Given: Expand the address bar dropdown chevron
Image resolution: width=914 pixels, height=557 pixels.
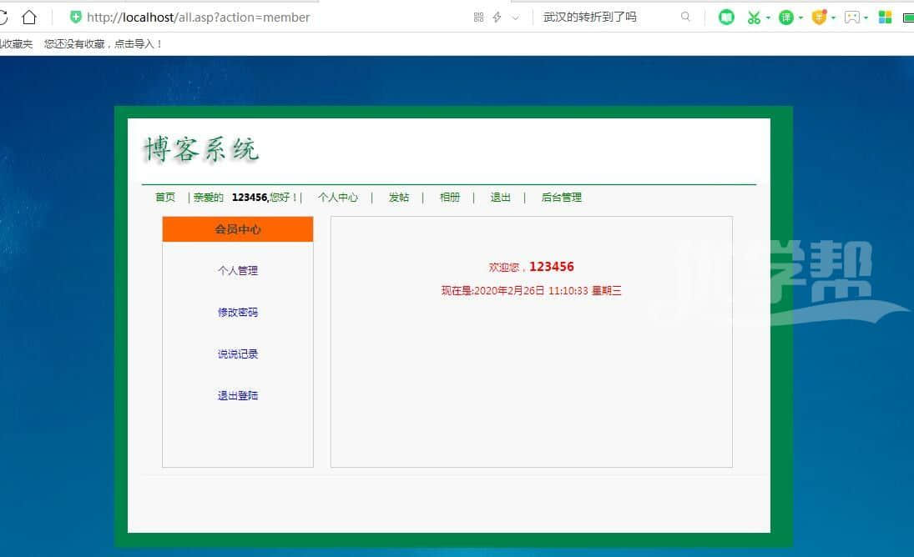Looking at the screenshot, I should click(515, 17).
